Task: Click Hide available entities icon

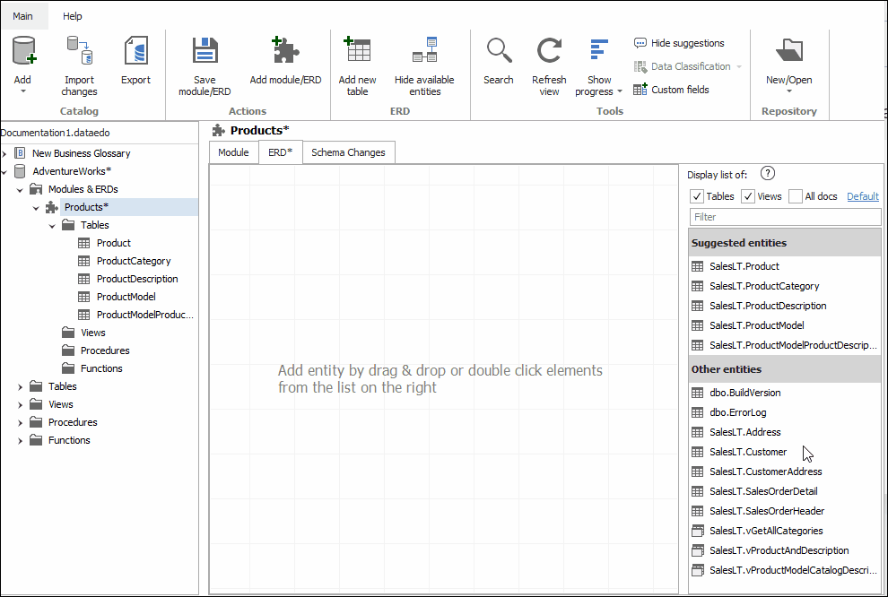Action: 424,52
